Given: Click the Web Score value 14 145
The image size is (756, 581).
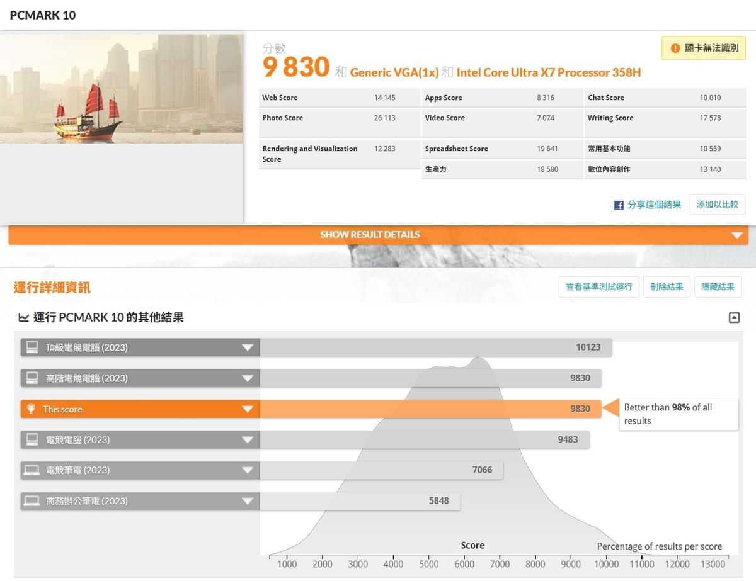Looking at the screenshot, I should (x=385, y=98).
